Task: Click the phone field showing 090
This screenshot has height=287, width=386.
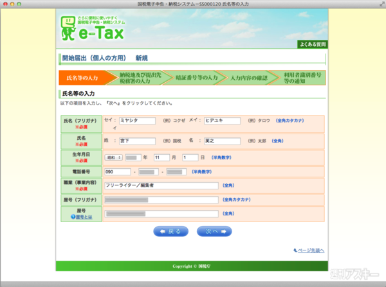Action: pyautogui.click(x=118, y=172)
